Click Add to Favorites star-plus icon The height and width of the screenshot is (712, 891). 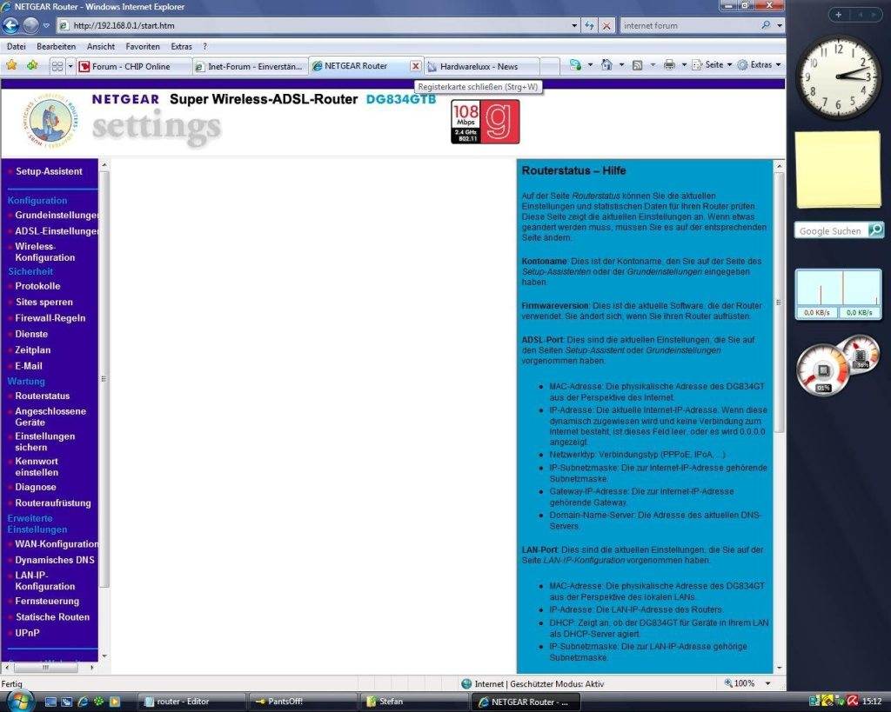tap(32, 65)
